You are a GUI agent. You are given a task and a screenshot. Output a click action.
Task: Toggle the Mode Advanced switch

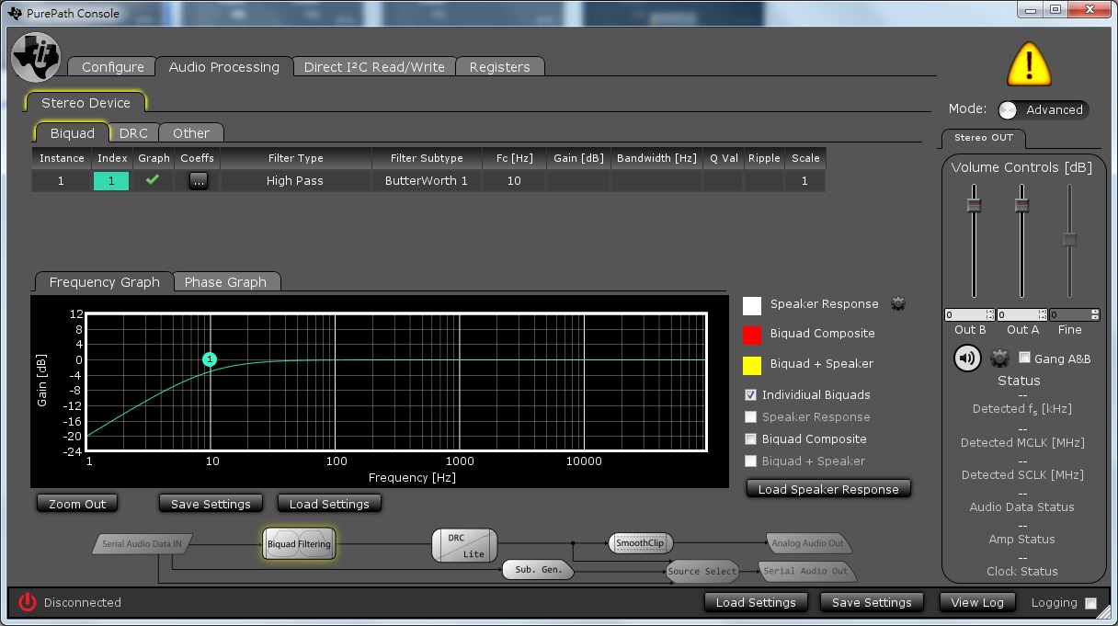1043,109
